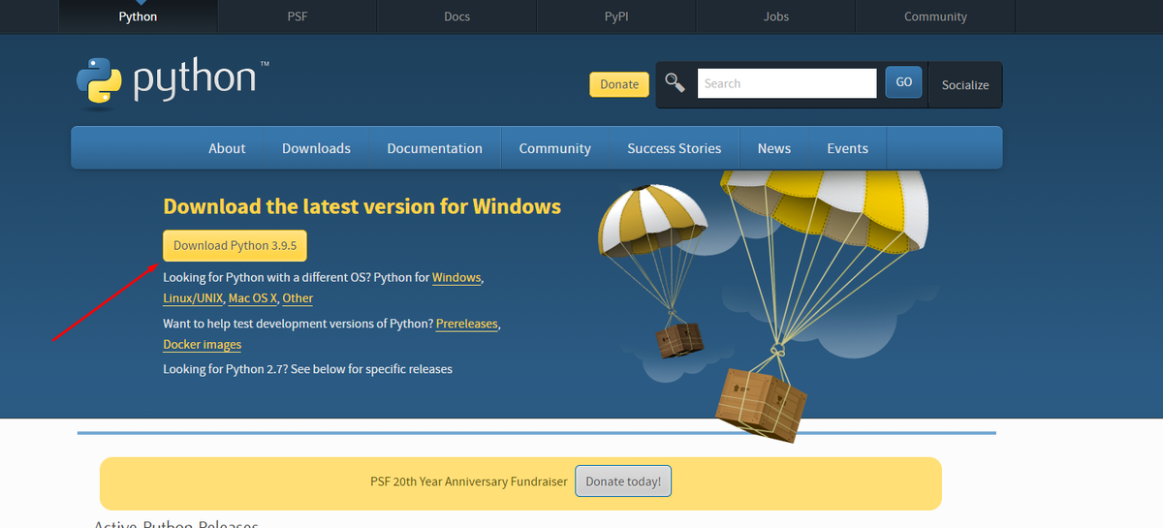The height and width of the screenshot is (528, 1163).
Task: Click the yellow Donate button
Action: tap(619, 84)
